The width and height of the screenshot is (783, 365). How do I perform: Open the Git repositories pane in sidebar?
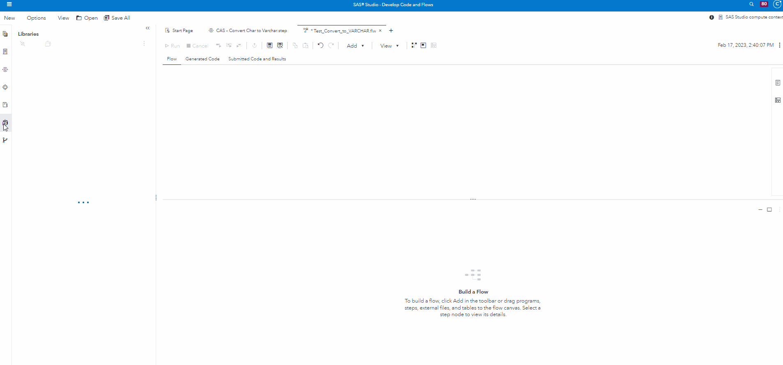[5, 140]
